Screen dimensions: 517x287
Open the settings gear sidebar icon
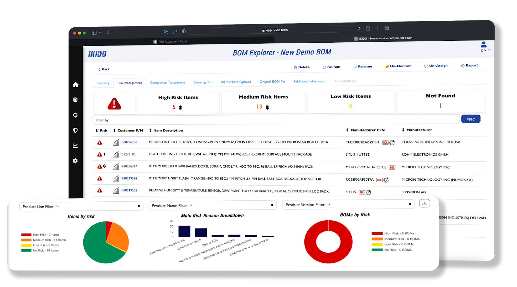click(75, 161)
